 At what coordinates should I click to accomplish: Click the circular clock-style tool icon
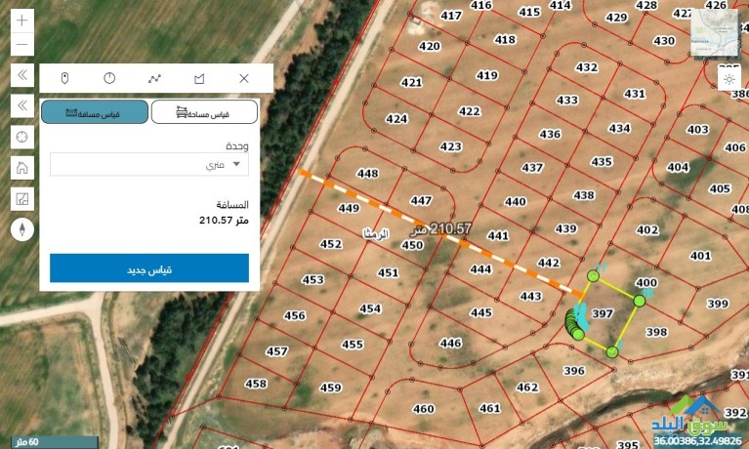[x=109, y=78]
